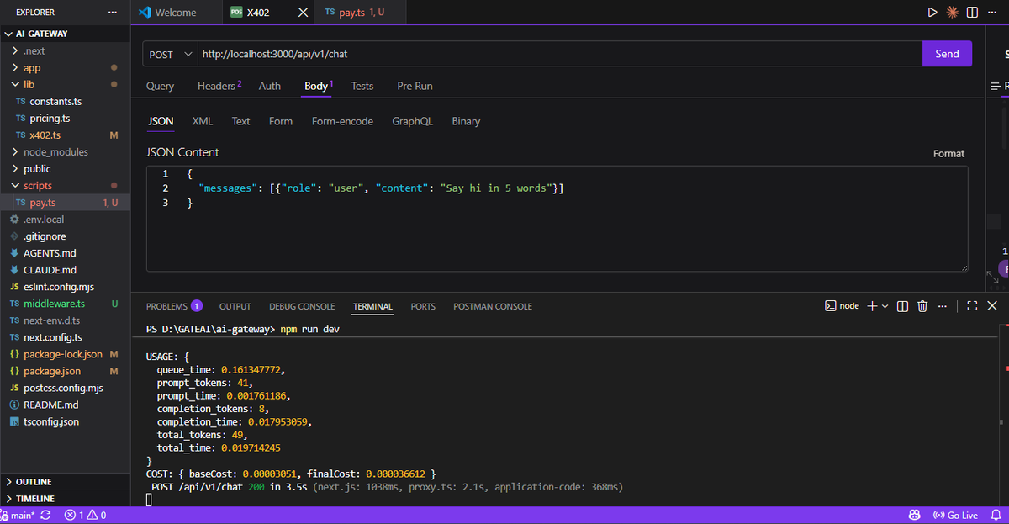Open the new terminal launch profile dropdown
This screenshot has height=524, width=1009.
(885, 306)
